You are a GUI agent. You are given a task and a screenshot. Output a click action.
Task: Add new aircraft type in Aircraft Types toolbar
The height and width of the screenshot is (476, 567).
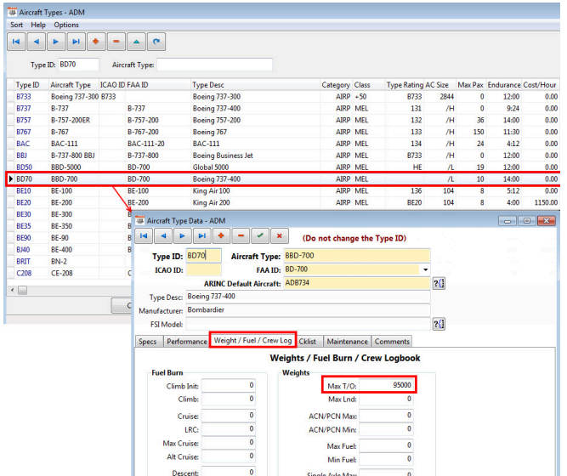pos(96,42)
